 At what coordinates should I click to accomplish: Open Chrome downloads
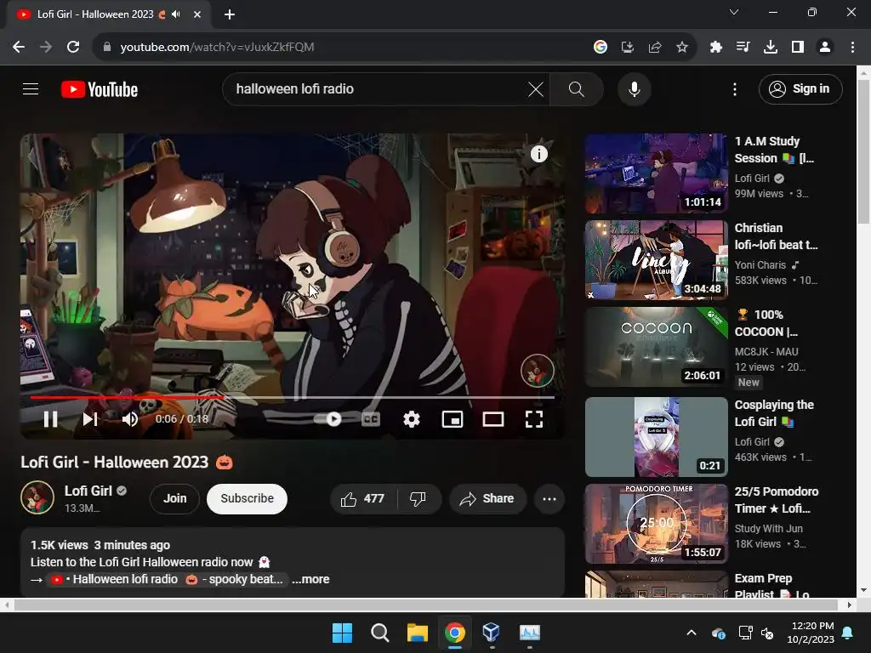click(771, 48)
